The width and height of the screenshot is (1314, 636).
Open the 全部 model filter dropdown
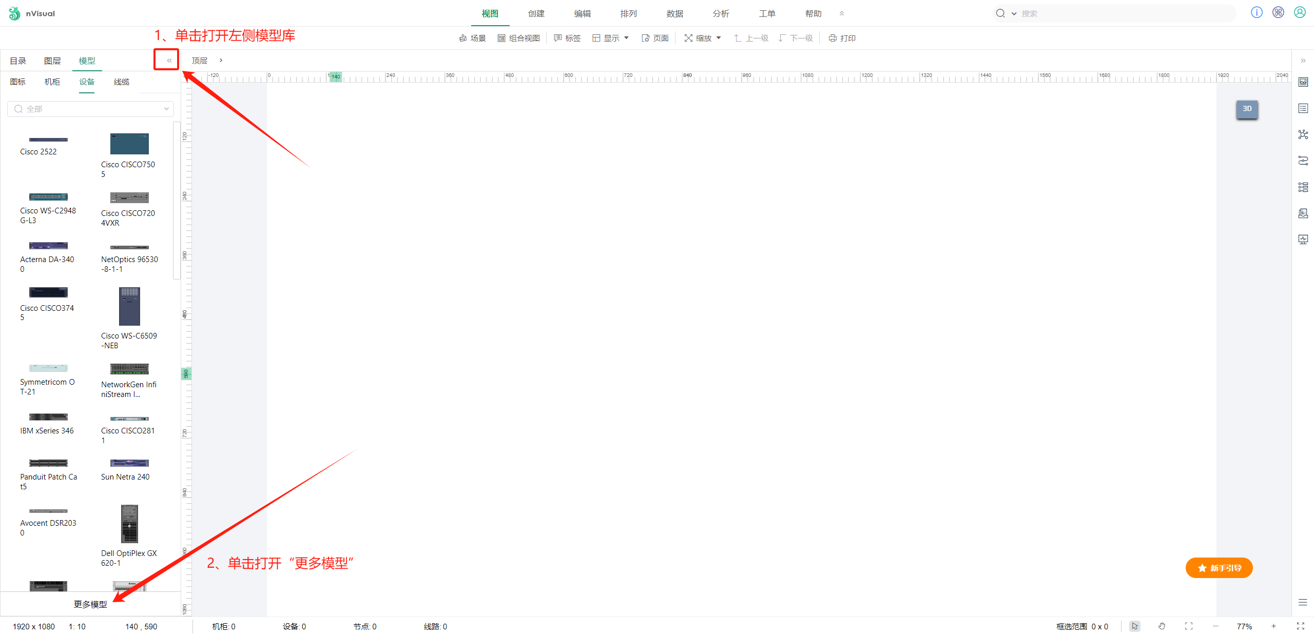coord(90,109)
